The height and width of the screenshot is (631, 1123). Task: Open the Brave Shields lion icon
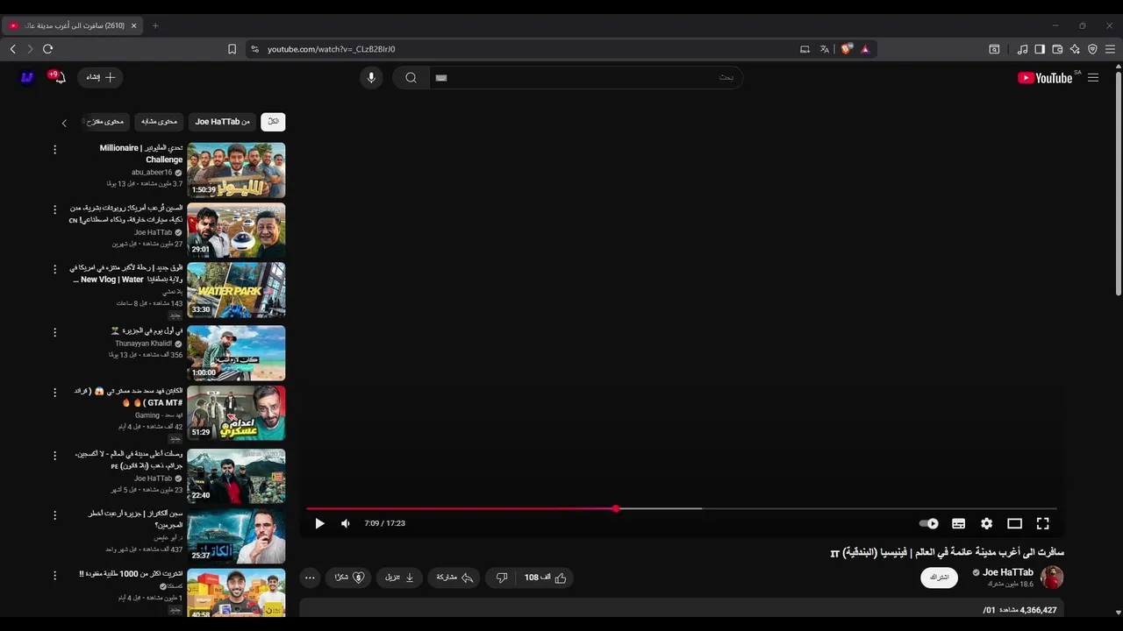846,49
